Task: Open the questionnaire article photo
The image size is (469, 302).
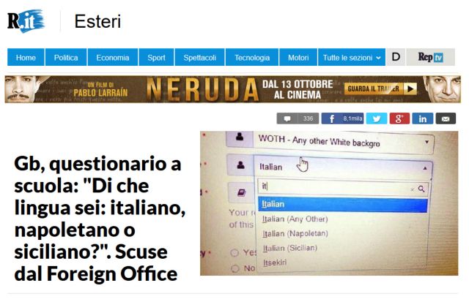Action: 329,203
